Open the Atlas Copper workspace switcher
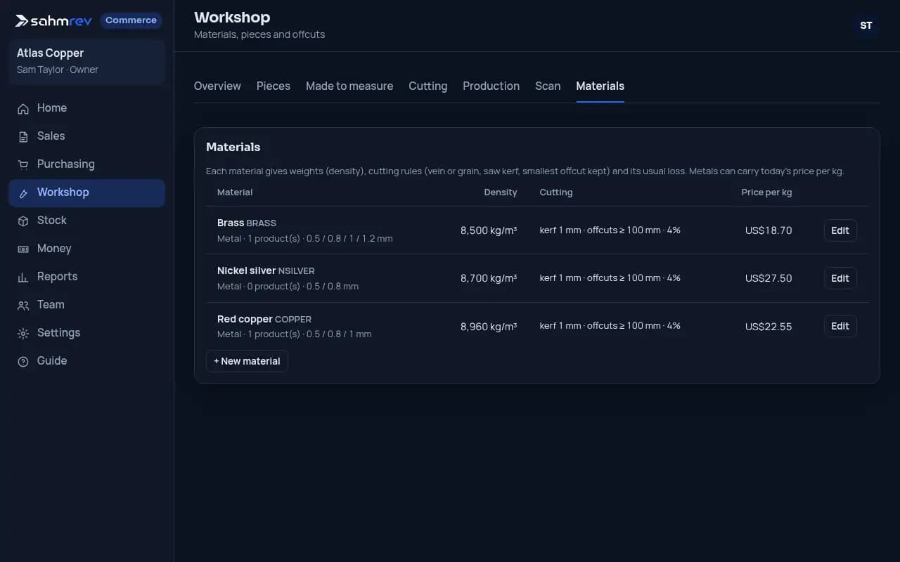The image size is (900, 562). coord(87,61)
